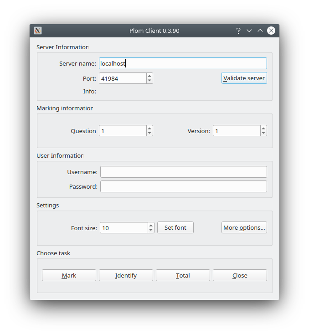Click the Server name label

tap(78, 64)
